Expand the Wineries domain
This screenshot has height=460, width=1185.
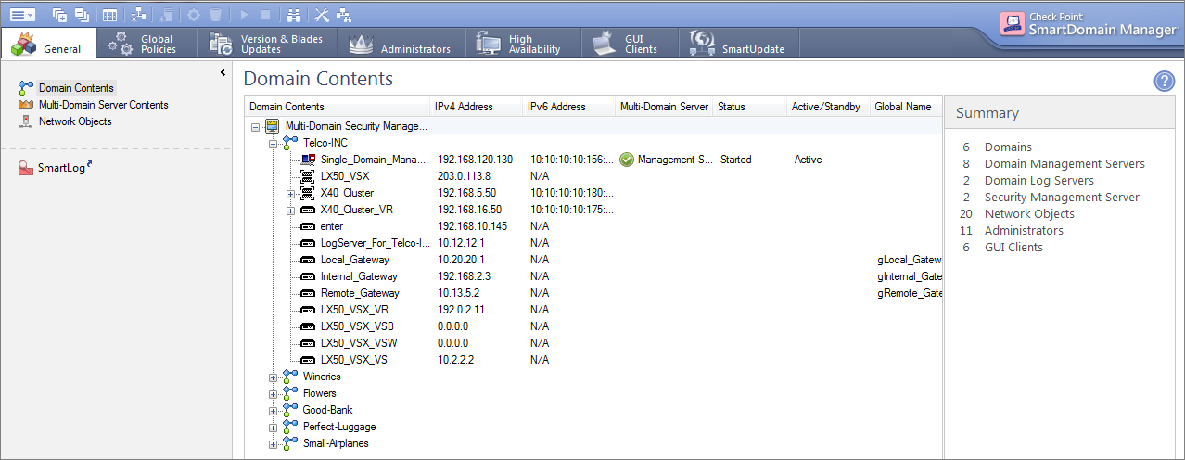274,377
